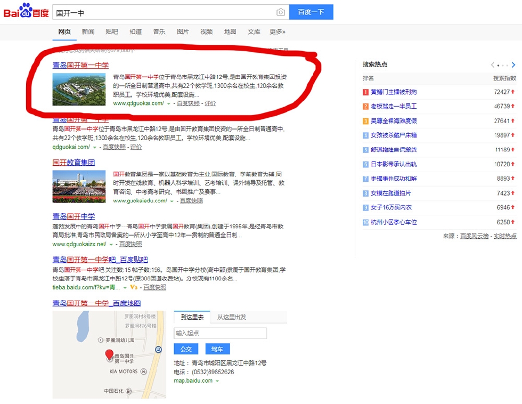The image size is (522, 404).
Task: Open camera image search icon
Action: pyautogui.click(x=281, y=12)
